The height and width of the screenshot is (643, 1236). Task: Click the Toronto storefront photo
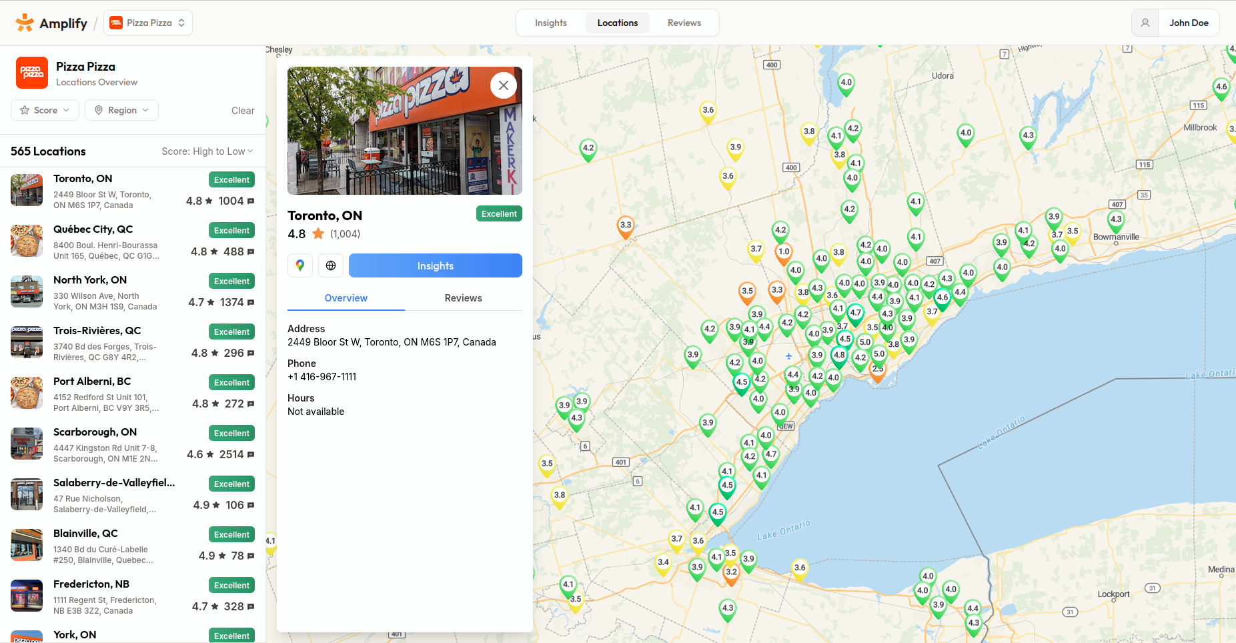pyautogui.click(x=405, y=131)
